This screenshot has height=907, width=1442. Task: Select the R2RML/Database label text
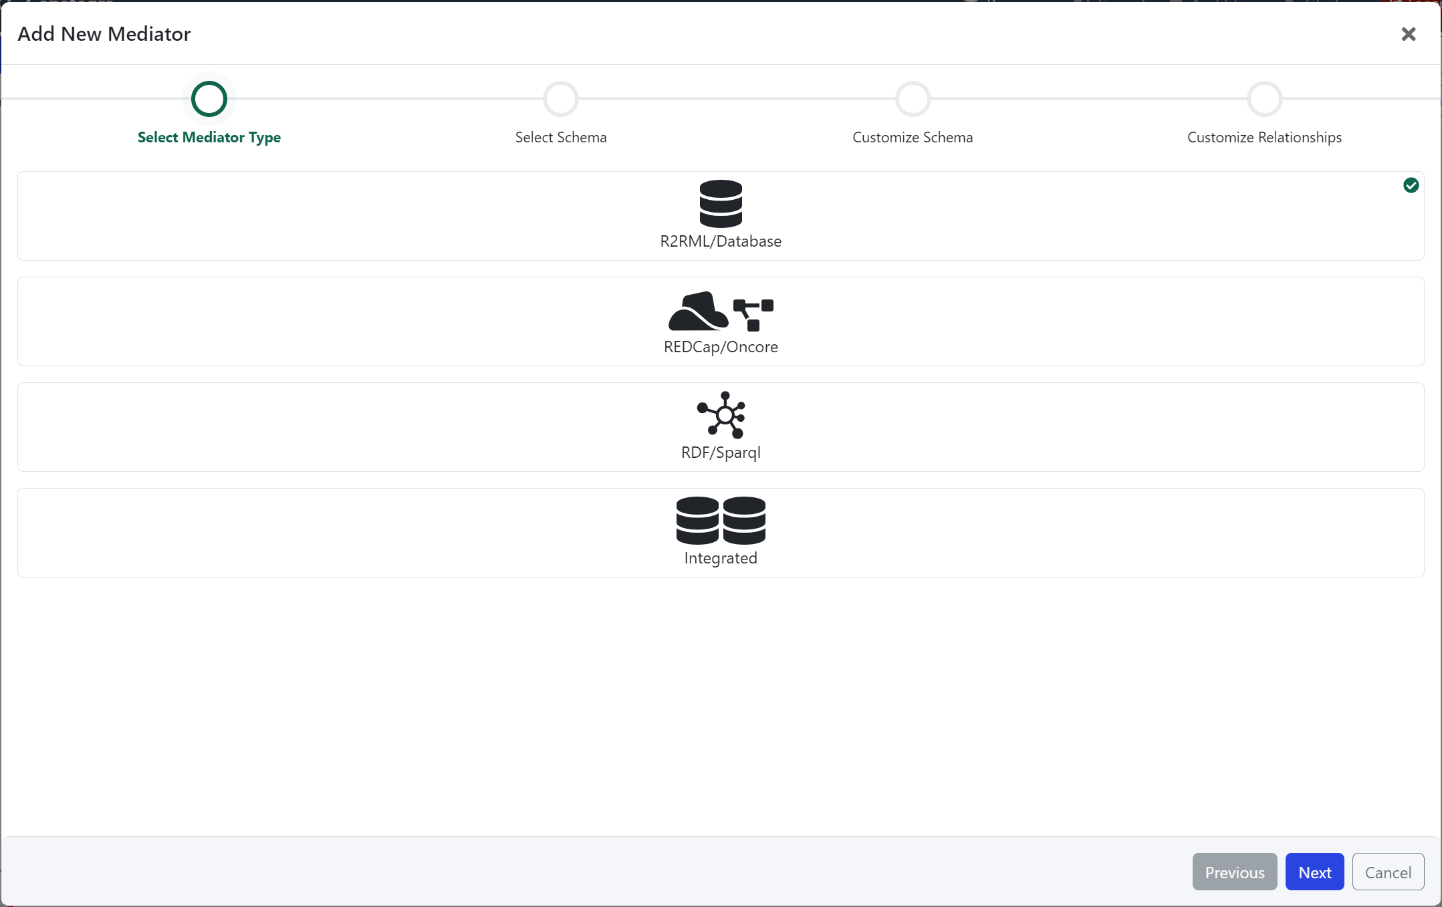tap(721, 241)
